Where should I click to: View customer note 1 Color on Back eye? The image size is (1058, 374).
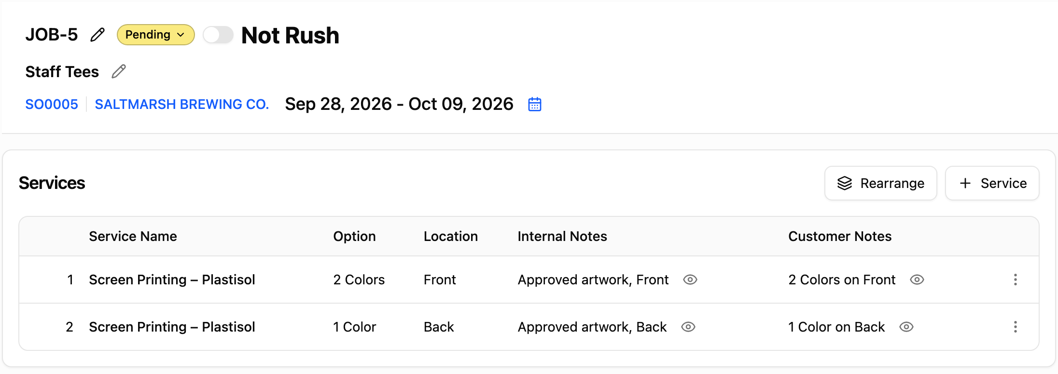pos(906,327)
